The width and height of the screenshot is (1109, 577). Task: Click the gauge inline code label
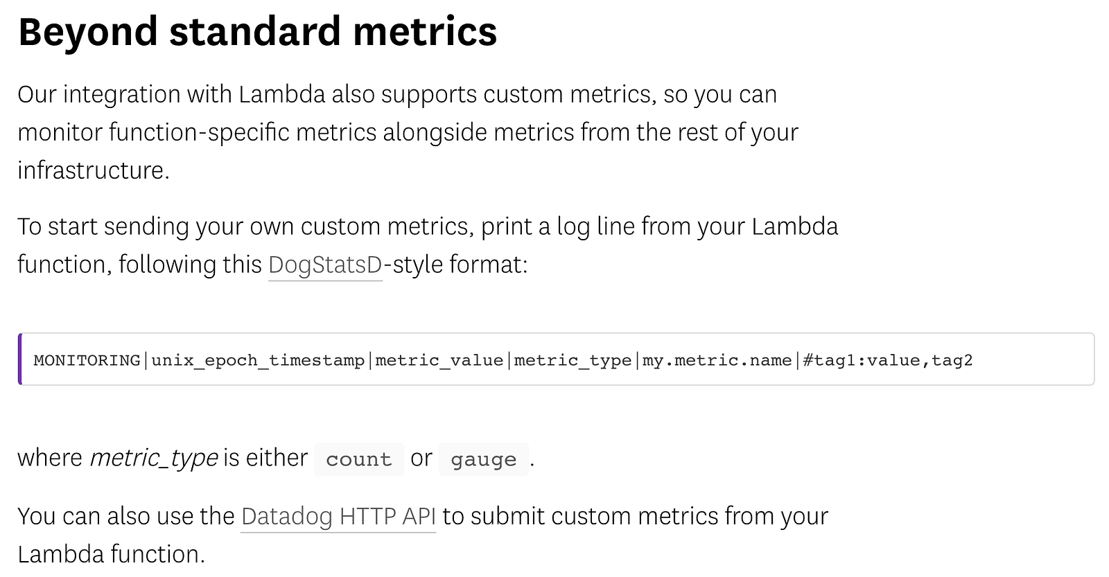pyautogui.click(x=484, y=459)
